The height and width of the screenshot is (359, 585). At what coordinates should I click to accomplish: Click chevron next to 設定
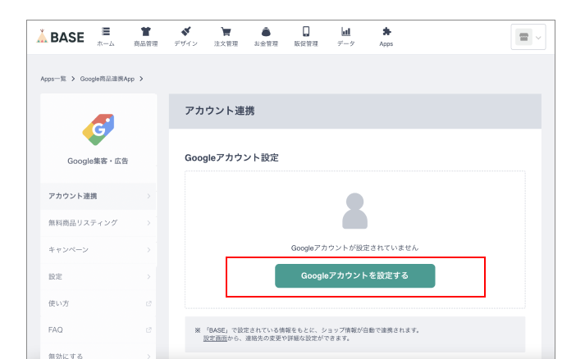tap(149, 276)
